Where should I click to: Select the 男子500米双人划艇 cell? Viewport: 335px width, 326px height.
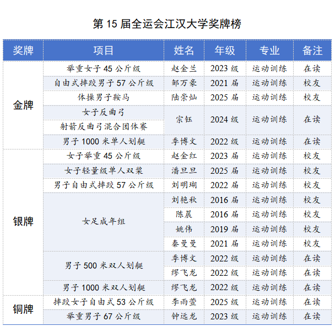[x=103, y=265]
